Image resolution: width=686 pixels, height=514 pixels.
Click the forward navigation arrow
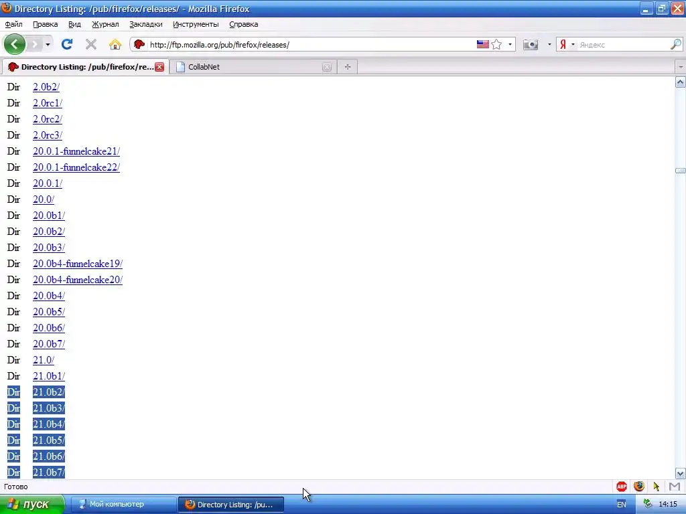tap(35, 44)
